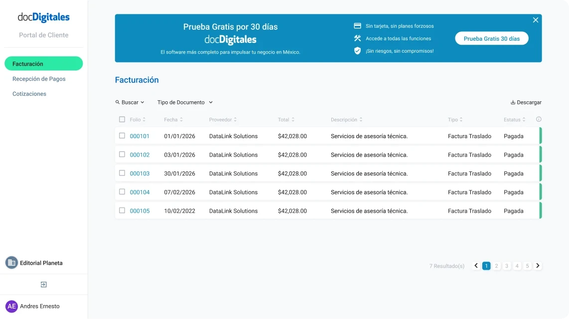Click the credit card icon next to Sin tarjeta

tap(357, 25)
